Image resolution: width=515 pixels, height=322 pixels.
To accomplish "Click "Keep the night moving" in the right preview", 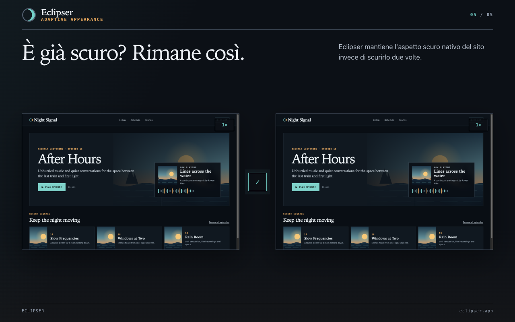I will coord(309,220).
